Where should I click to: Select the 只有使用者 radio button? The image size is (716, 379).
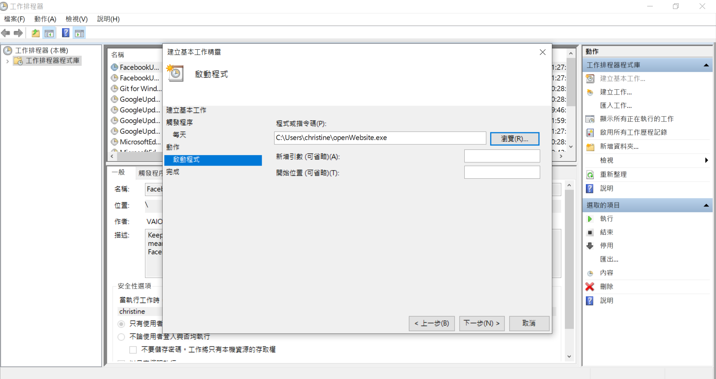click(x=121, y=324)
